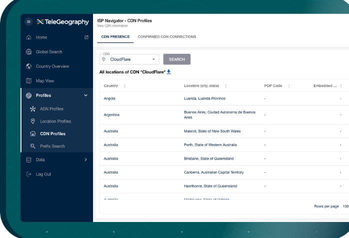Viewport: 349px width, 238px height.
Task: Click the pin icon in CDN field
Action: coord(103,59)
